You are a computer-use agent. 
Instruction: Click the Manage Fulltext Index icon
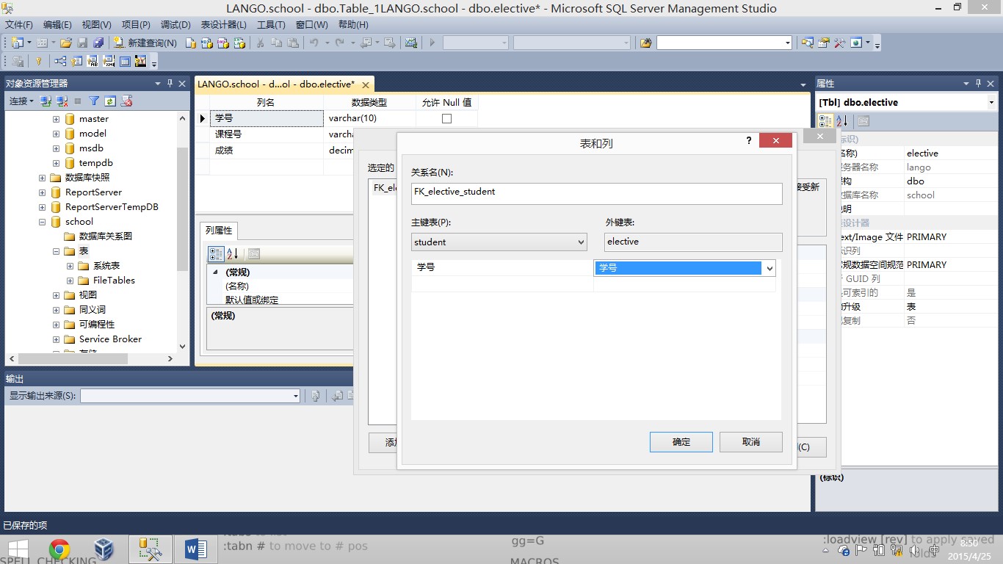pos(93,61)
